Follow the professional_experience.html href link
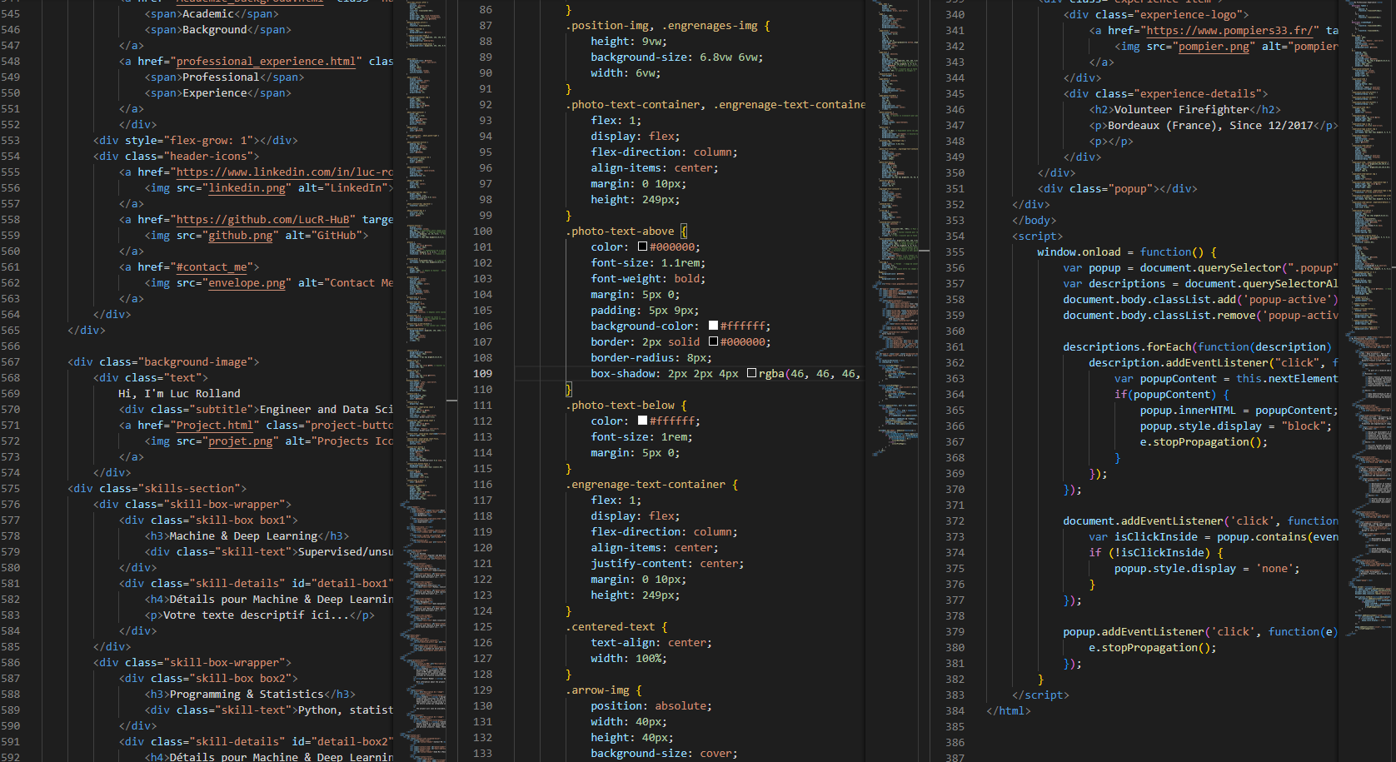This screenshot has height=762, width=1396. tap(266, 62)
